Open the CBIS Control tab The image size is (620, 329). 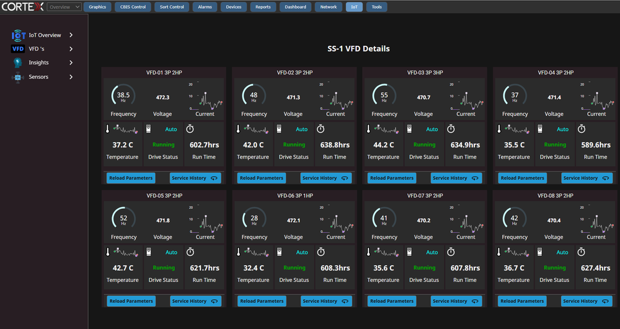[133, 7]
